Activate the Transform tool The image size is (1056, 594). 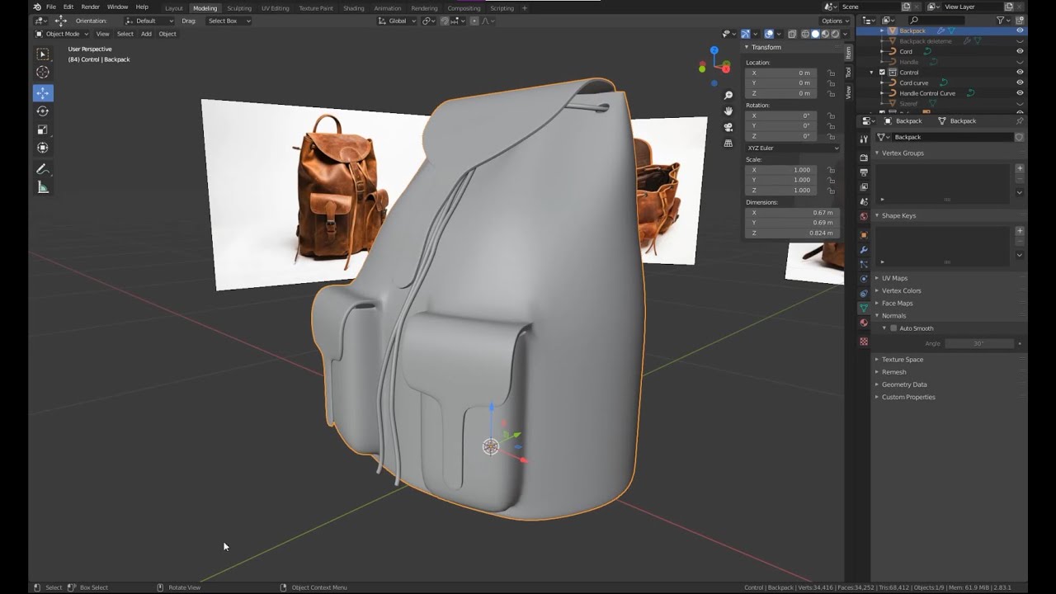(x=43, y=148)
